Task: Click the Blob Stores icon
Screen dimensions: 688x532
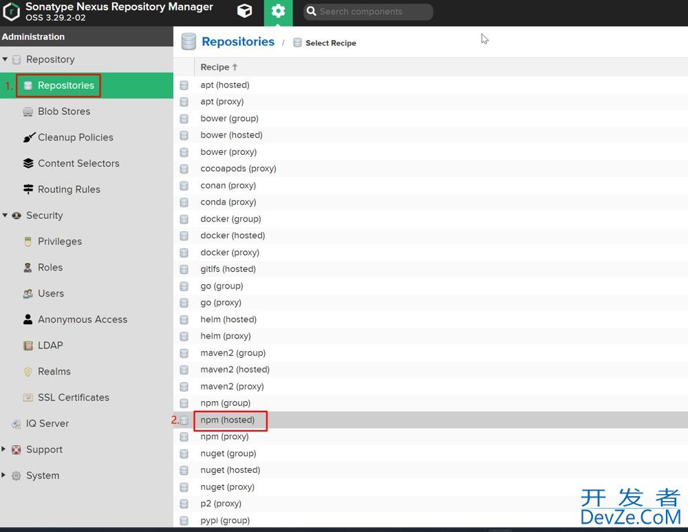Action: click(x=28, y=111)
